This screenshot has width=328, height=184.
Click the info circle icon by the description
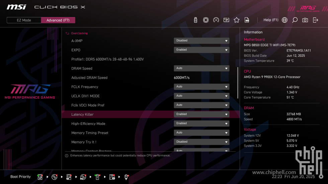tap(67, 156)
